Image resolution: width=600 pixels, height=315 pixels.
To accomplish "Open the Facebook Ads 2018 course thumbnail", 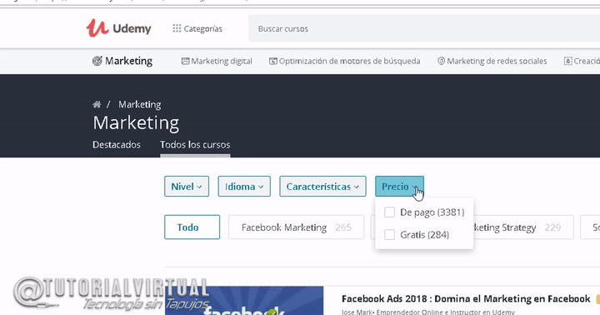I will pyautogui.click(x=244, y=301).
